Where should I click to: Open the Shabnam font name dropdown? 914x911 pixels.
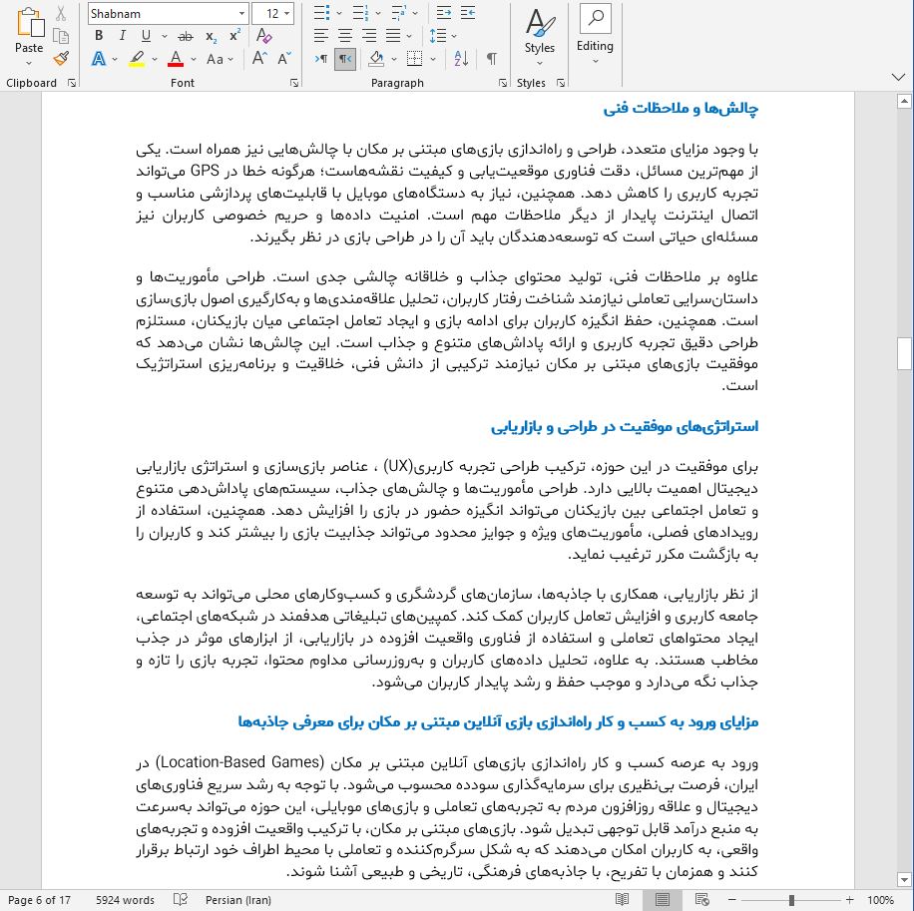(x=241, y=14)
